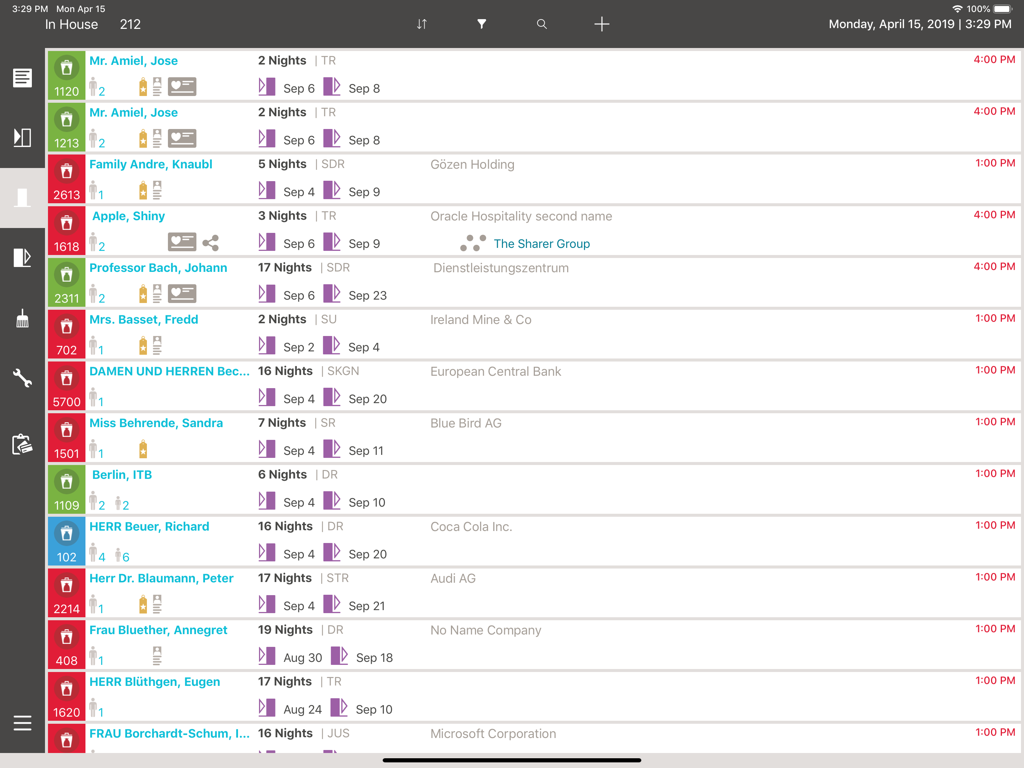
Task: Open the clipboard task sheet sidebar icon
Action: click(x=22, y=445)
